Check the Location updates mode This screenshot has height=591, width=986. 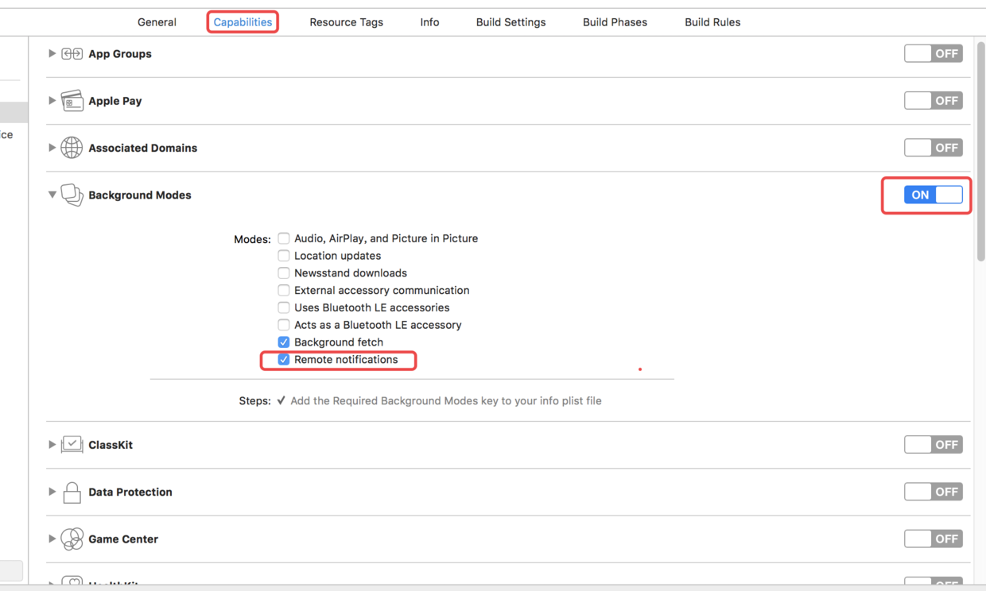click(284, 256)
